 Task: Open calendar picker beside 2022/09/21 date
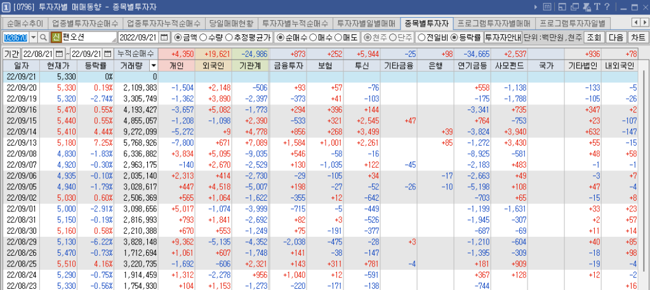164,37
